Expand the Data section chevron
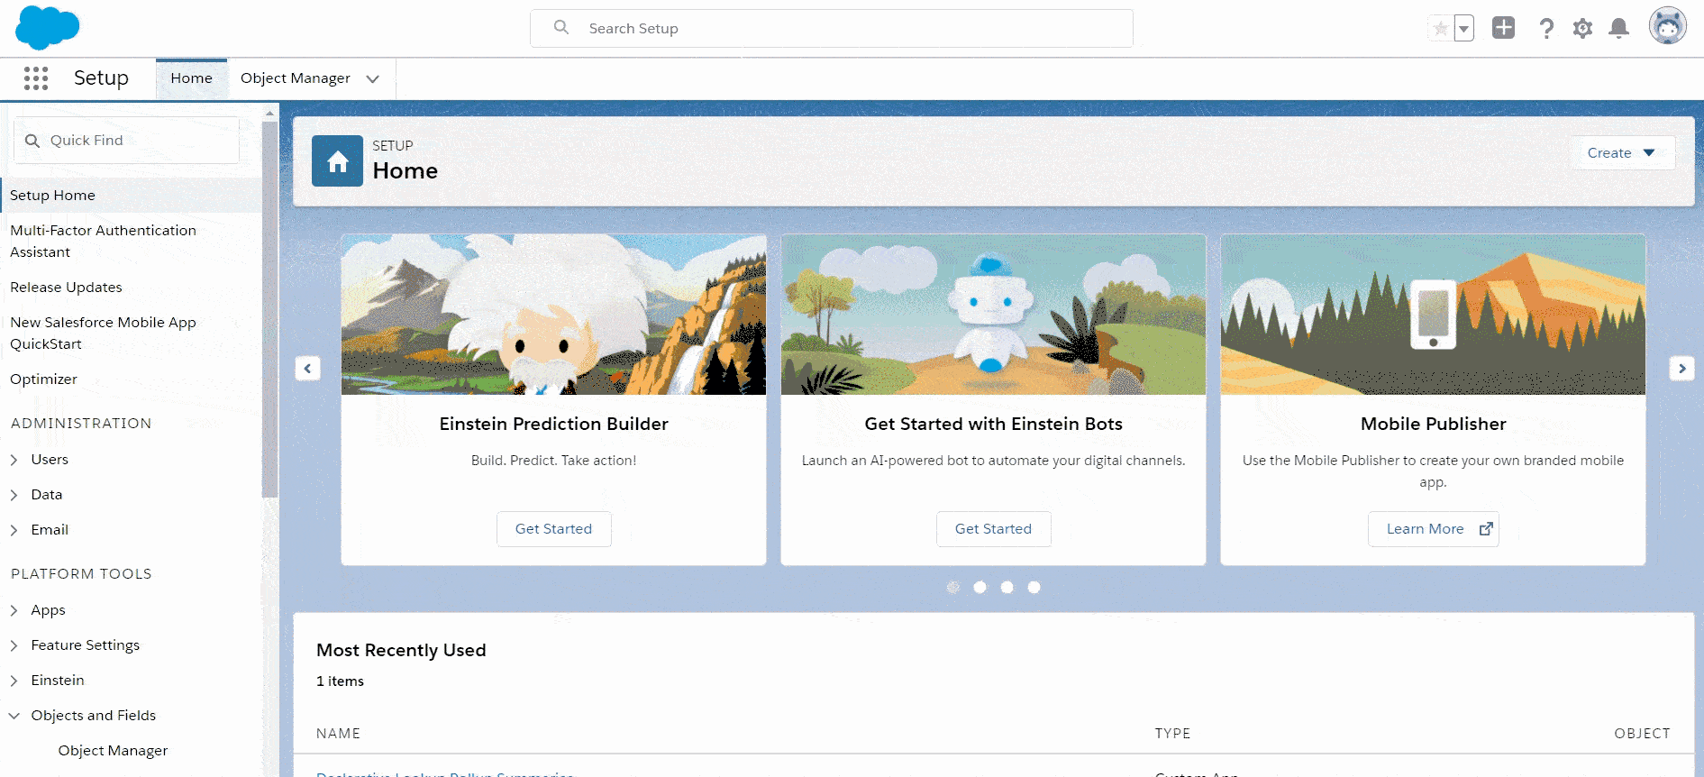Viewport: 1704px width, 777px height. pos(14,495)
